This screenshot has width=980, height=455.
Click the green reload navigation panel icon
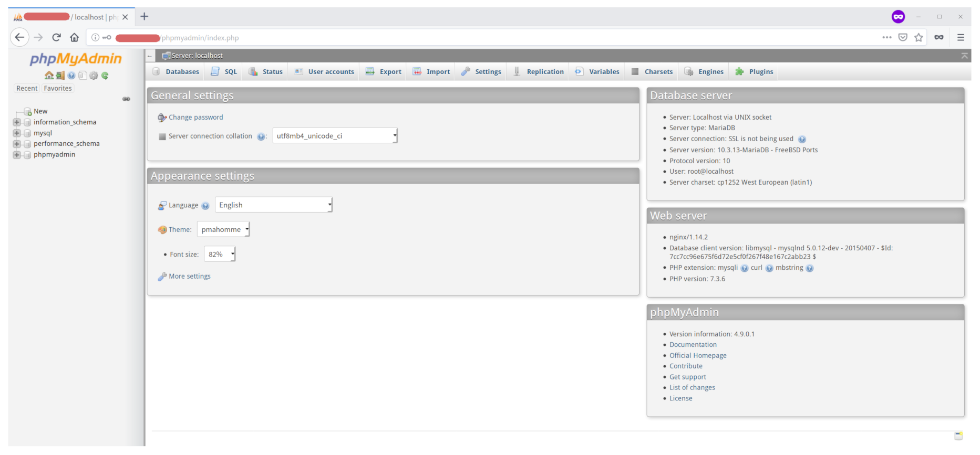point(105,76)
